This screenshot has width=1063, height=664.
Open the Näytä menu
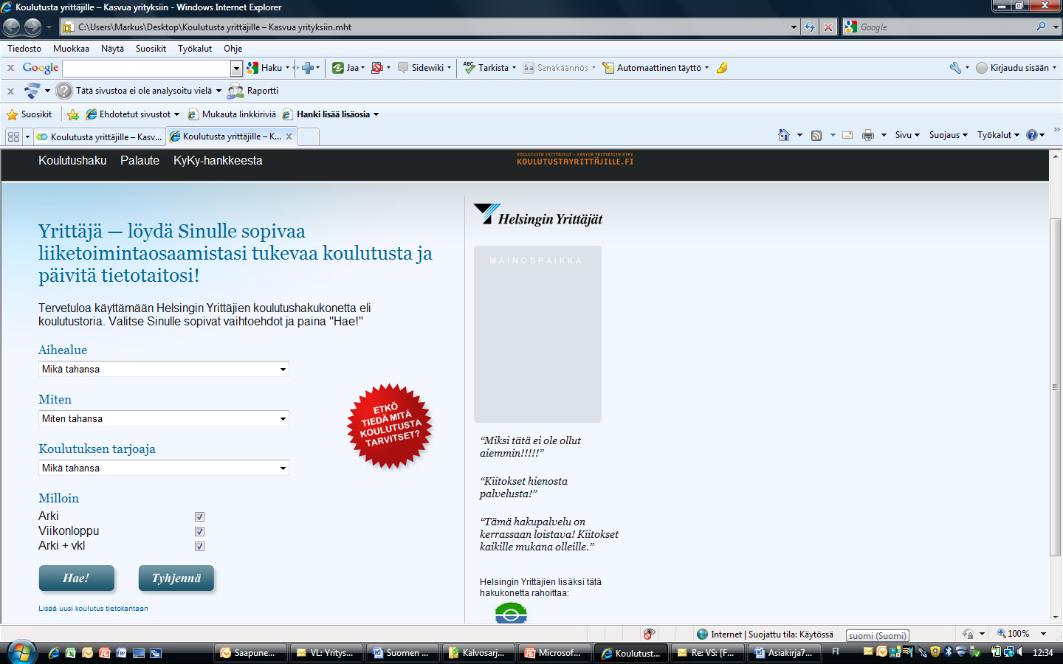(112, 49)
